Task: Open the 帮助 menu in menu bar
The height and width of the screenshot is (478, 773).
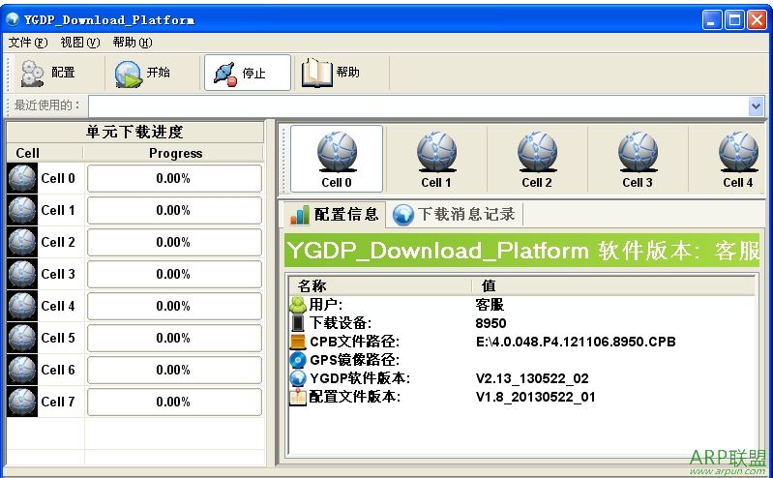Action: (x=132, y=43)
